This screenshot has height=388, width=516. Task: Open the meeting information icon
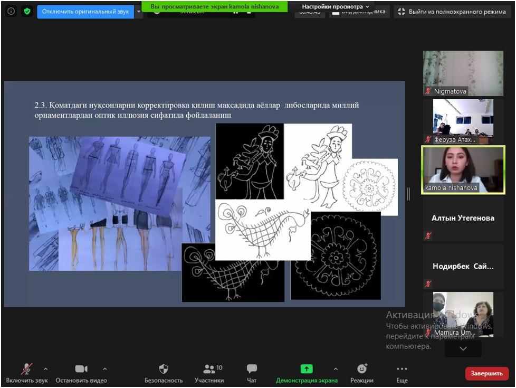(11, 11)
